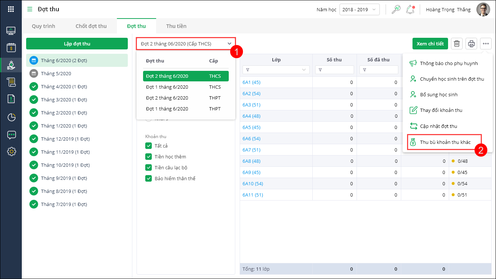Click the settings gear in sidebar
This screenshot has height=279, width=496.
coord(11,151)
